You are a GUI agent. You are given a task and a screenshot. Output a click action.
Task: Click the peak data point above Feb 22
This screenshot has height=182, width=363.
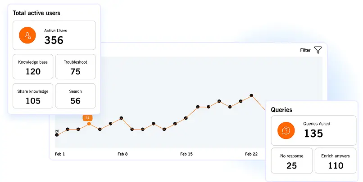click(x=251, y=95)
